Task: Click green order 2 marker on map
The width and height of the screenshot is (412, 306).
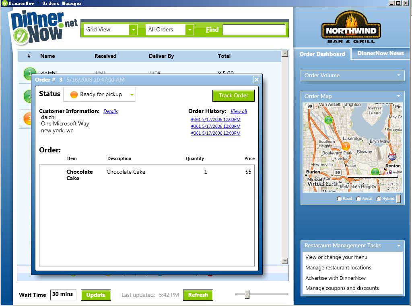Action: pyautogui.click(x=328, y=120)
